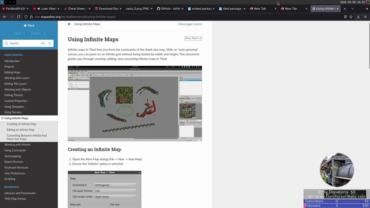Open Scripting sidebar link

pyautogui.click(x=10, y=179)
